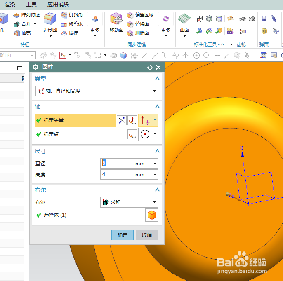The image size is (283, 281).
Task: Select the 指定点 row
Action: (75, 134)
